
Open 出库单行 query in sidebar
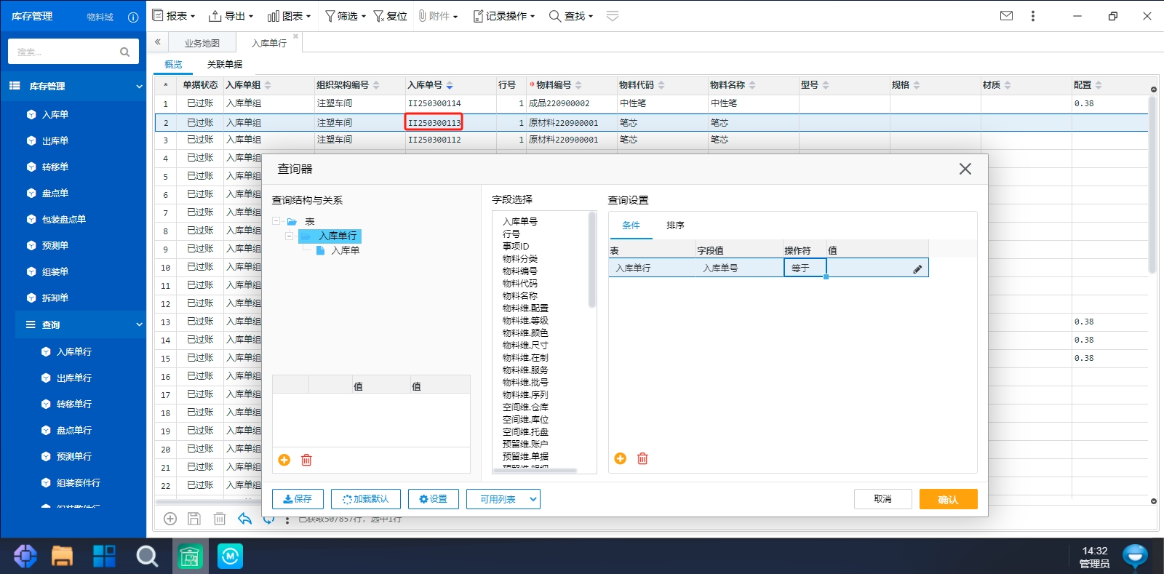coord(74,378)
